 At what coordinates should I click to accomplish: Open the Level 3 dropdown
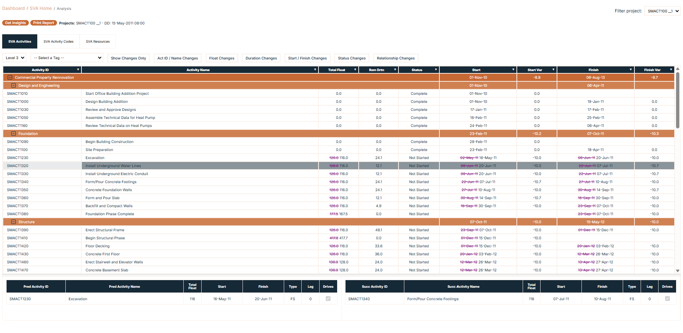click(14, 58)
